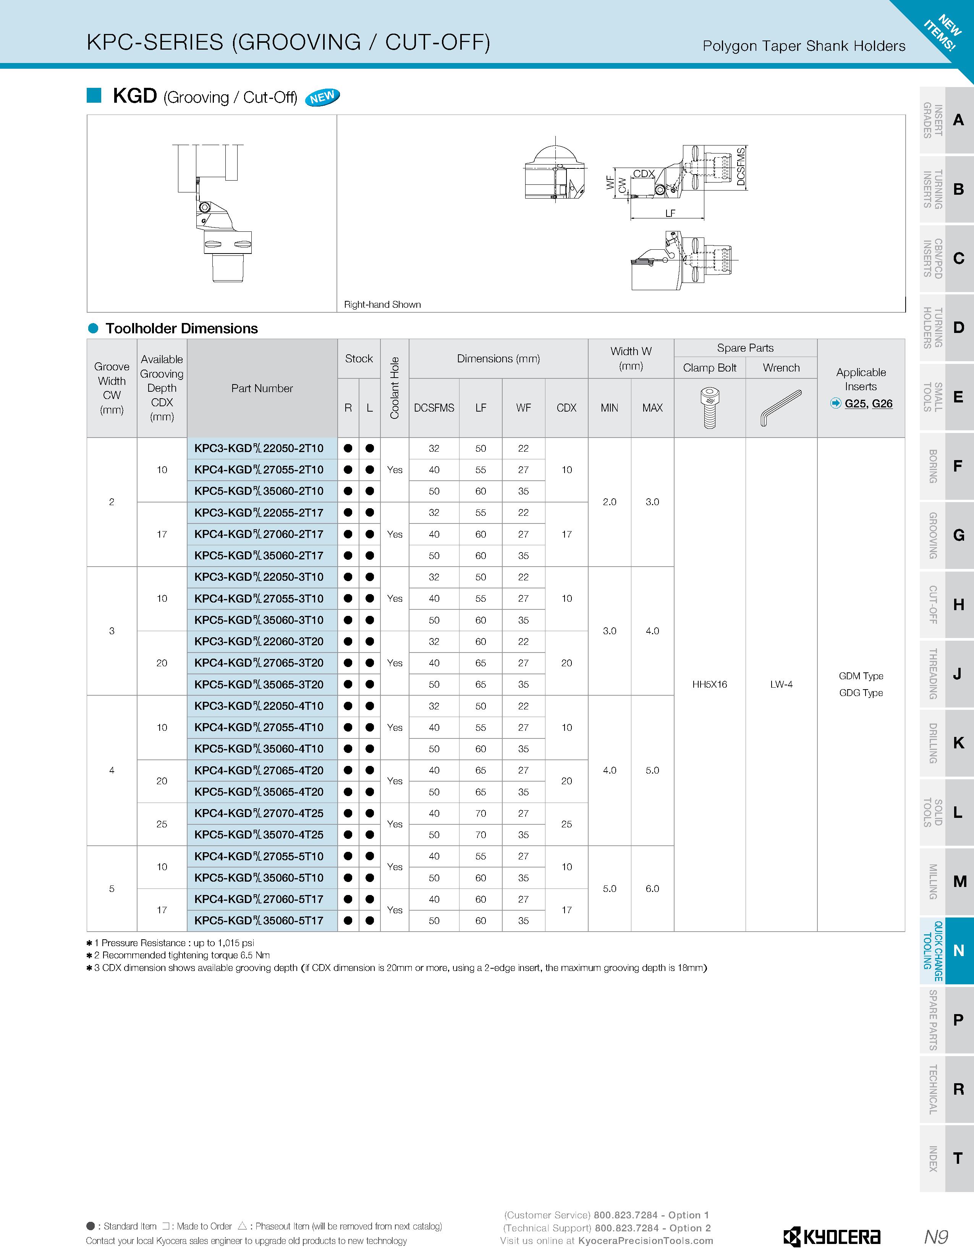The width and height of the screenshot is (974, 1260).
Task: Open the M Milling section tab
Action: [x=947, y=882]
